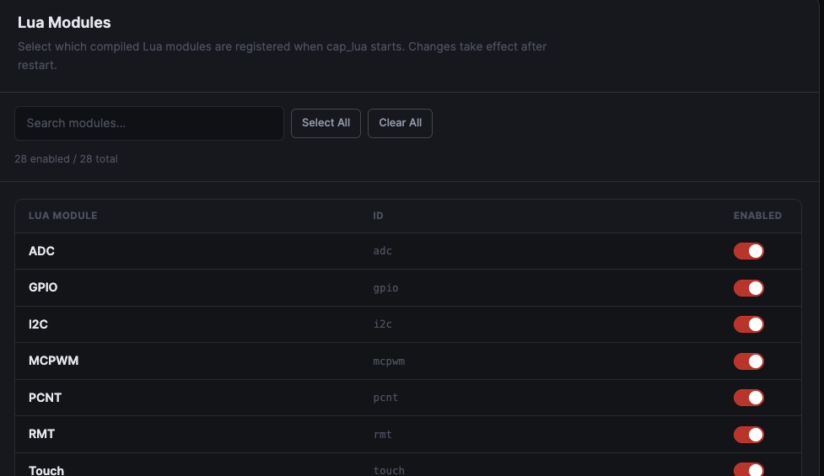Click the ID column header

tap(378, 216)
